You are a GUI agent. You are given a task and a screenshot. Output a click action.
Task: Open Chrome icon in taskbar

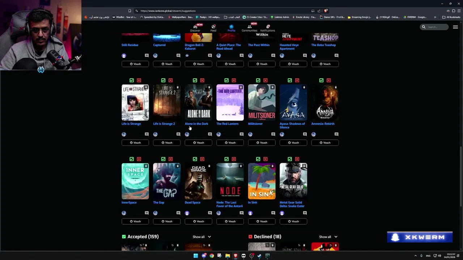(212, 256)
